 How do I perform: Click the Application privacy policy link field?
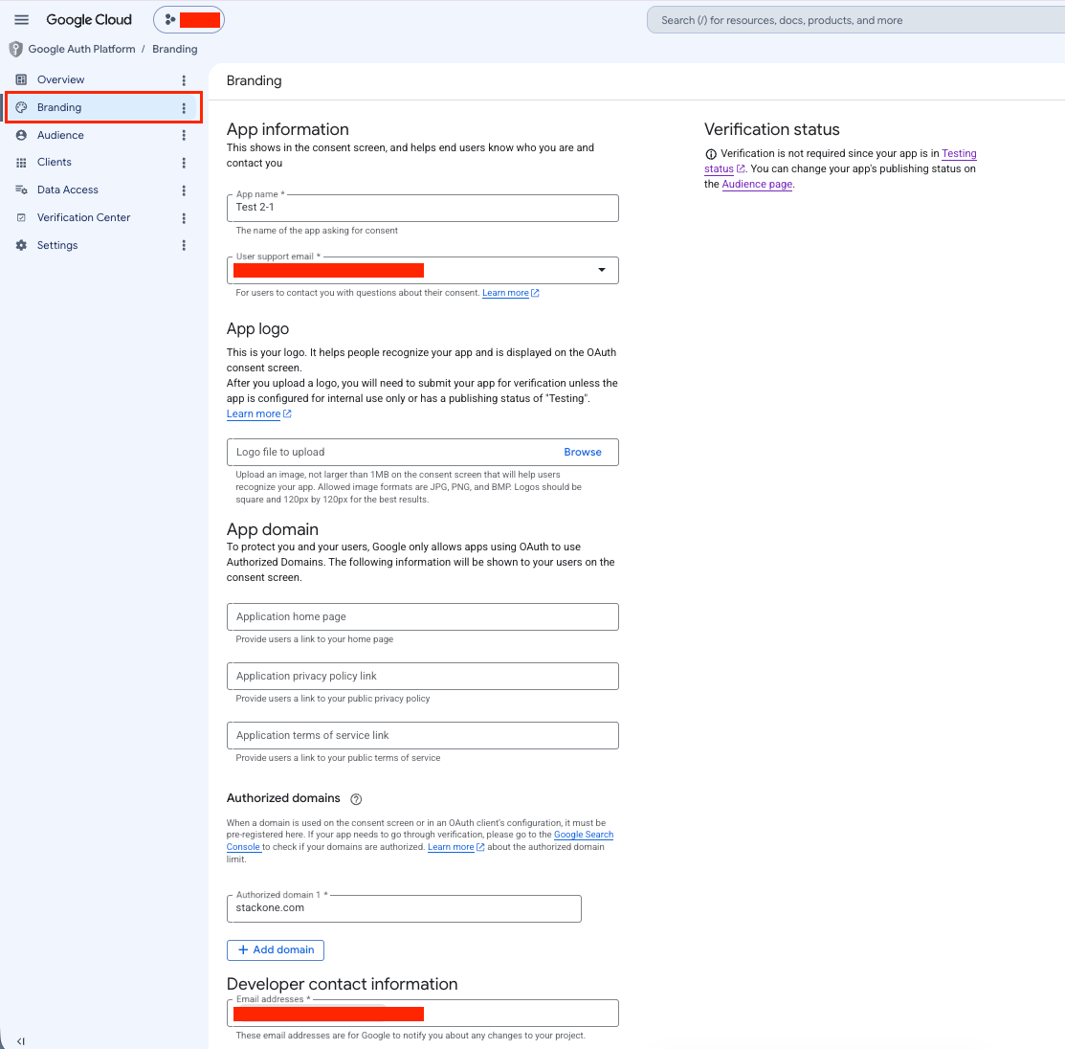(x=423, y=676)
